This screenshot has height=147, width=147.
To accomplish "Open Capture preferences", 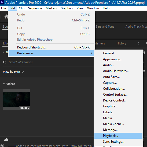I will tap(118, 83).
